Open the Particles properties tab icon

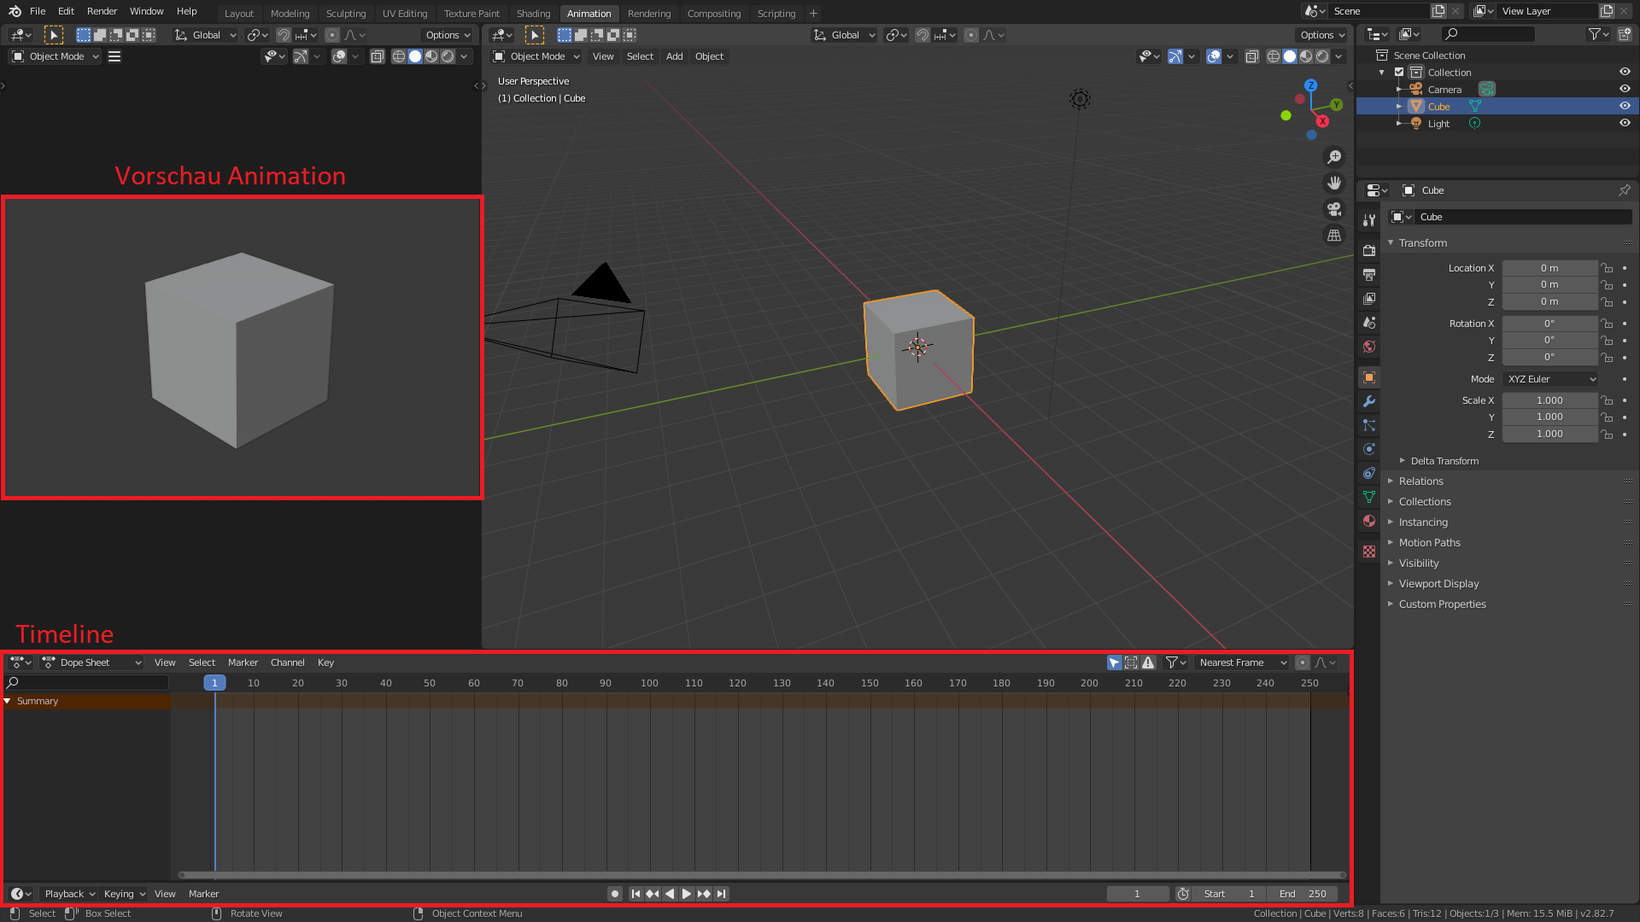pyautogui.click(x=1369, y=425)
